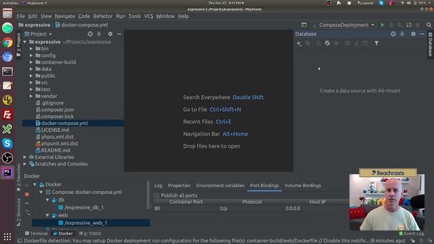Stop the Docker deployment red button
This screenshot has width=434, height=244.
click(x=27, y=195)
